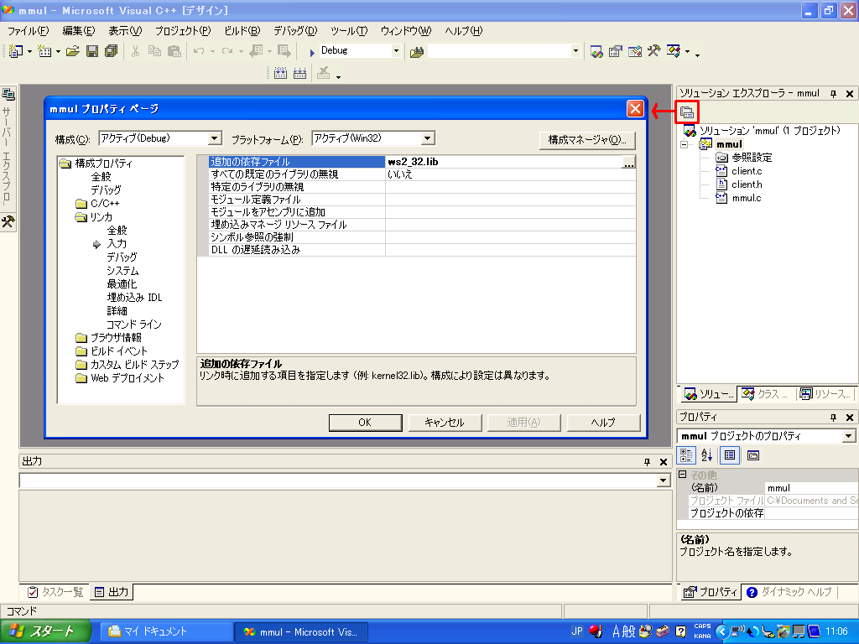The width and height of the screenshot is (859, 644).
Task: Click the Alphabetical sort icon in Properties
Action: click(706, 455)
